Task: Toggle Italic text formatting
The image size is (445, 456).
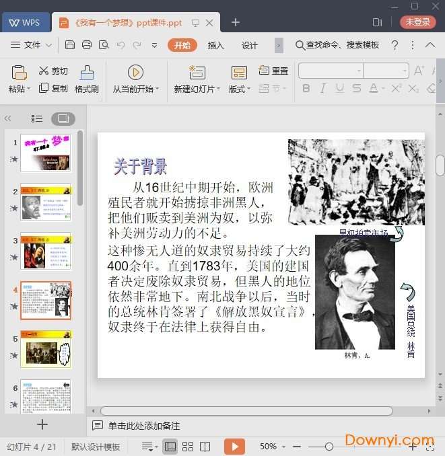Action: (323, 88)
